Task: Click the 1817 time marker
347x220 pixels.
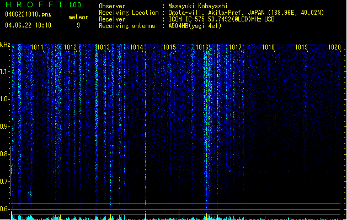Action: 235,47
